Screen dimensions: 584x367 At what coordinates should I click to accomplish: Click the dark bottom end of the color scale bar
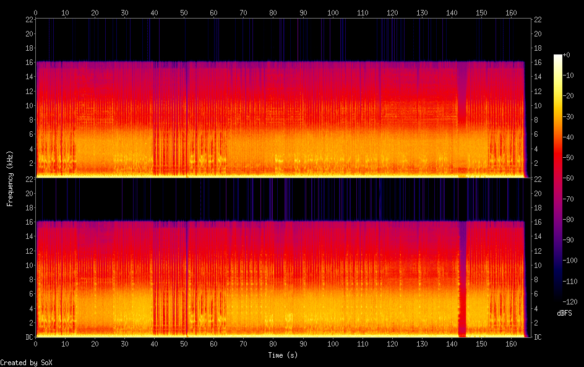tap(558, 299)
